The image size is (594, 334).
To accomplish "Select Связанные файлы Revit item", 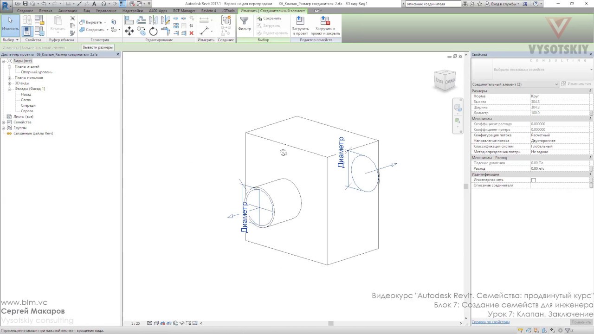I will [x=33, y=133].
